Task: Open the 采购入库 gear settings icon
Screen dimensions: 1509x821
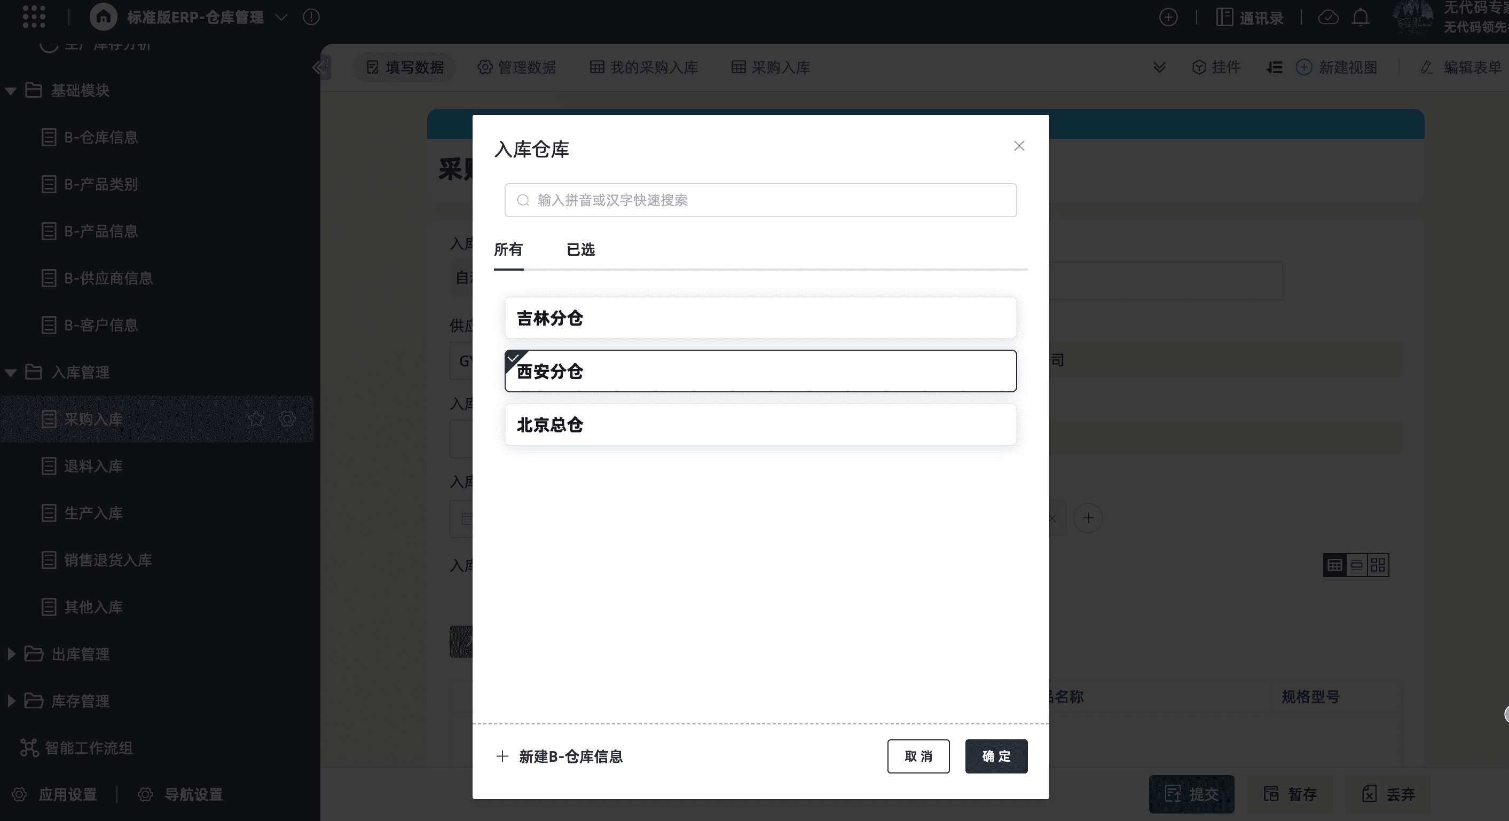Action: coord(287,419)
